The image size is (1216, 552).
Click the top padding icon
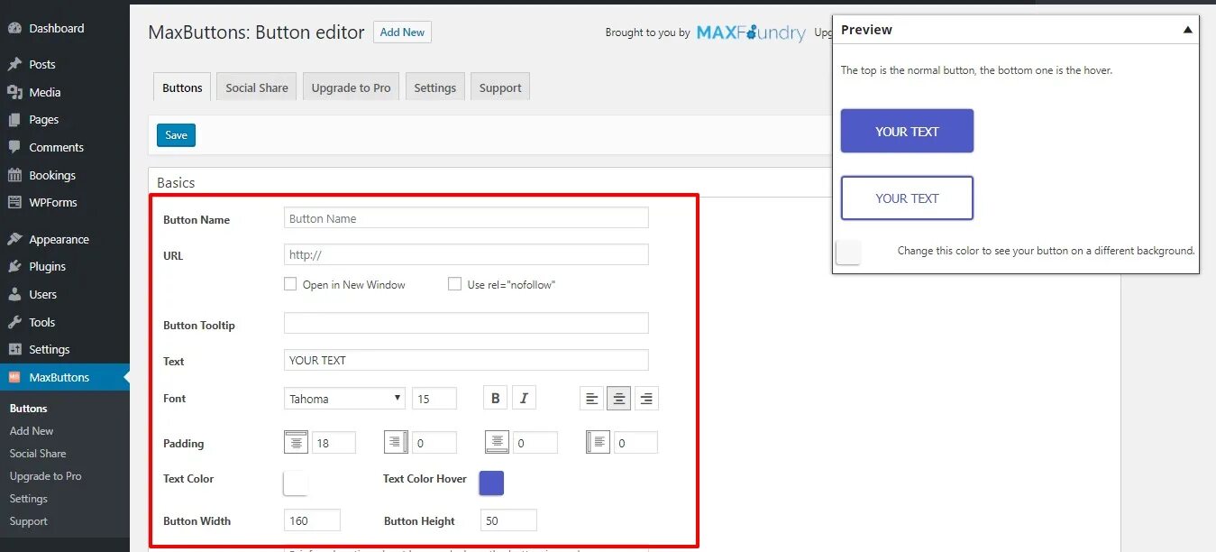[x=296, y=442]
